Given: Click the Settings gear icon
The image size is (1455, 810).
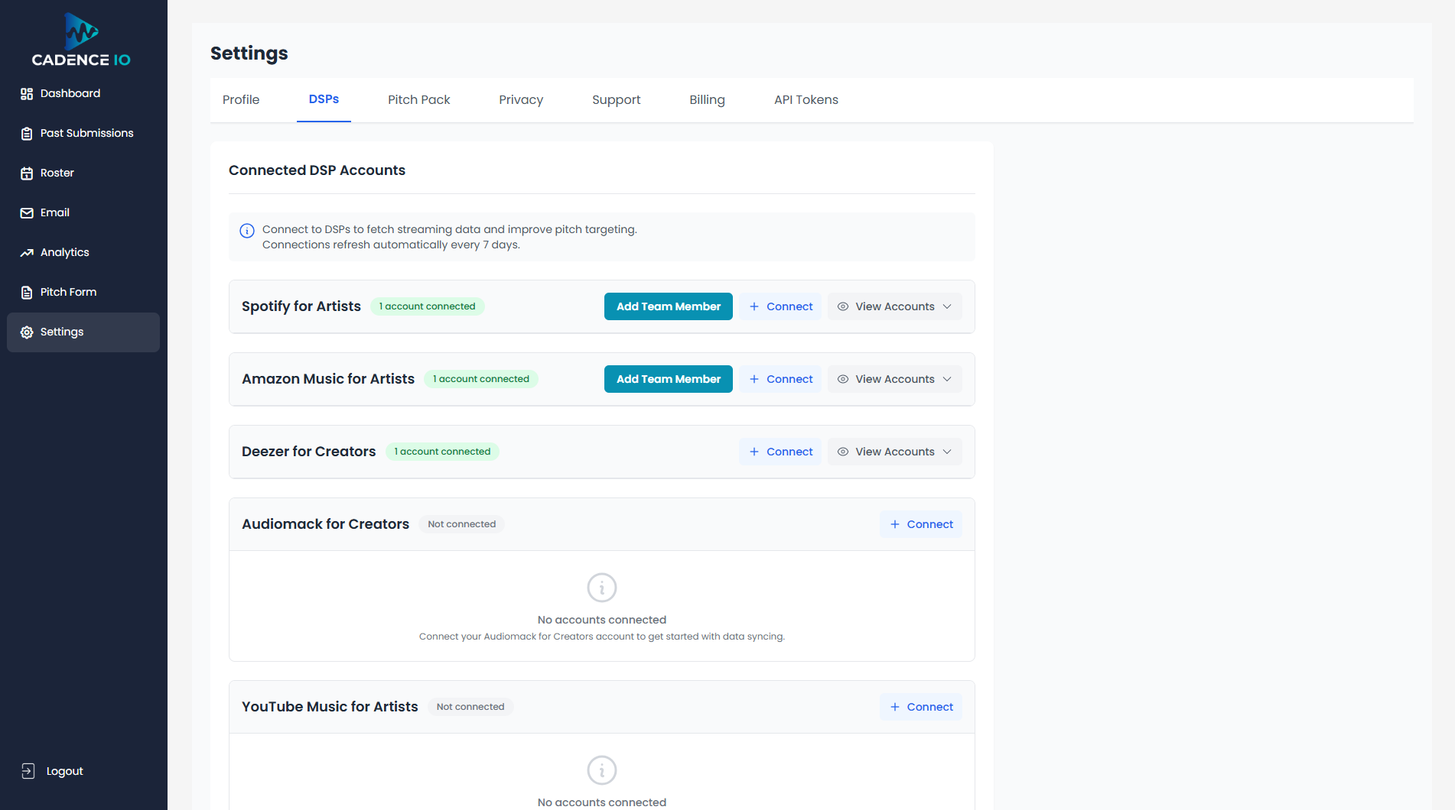Looking at the screenshot, I should tap(27, 332).
